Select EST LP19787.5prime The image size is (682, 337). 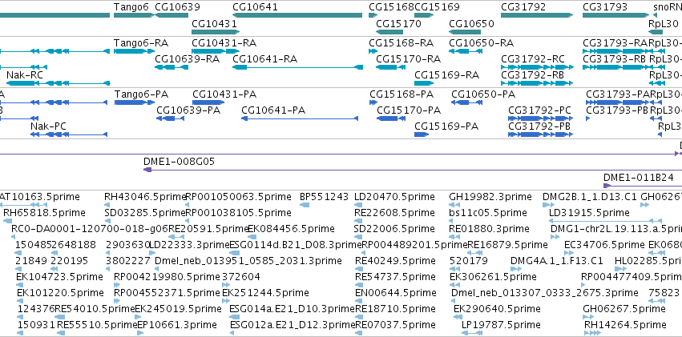(x=501, y=324)
